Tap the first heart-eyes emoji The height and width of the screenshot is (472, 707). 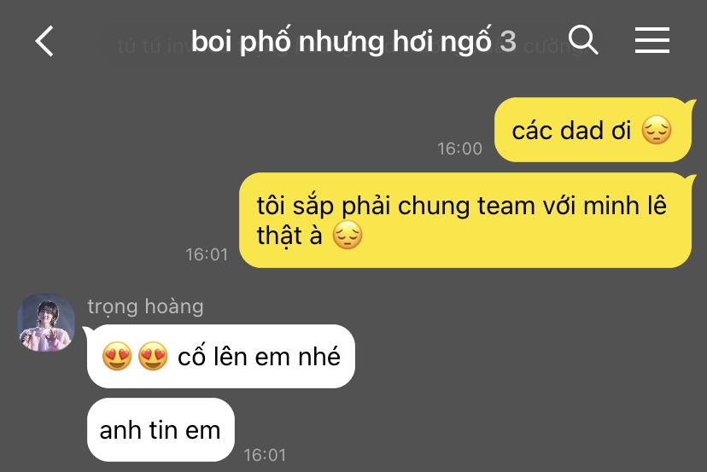pyautogui.click(x=117, y=356)
